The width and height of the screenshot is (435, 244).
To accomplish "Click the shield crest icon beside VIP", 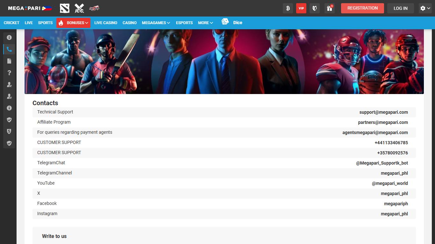I will tap(315, 8).
